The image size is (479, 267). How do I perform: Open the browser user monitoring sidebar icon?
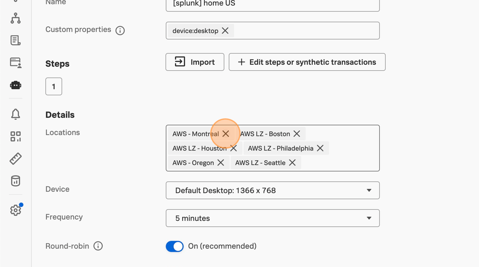coord(15,63)
